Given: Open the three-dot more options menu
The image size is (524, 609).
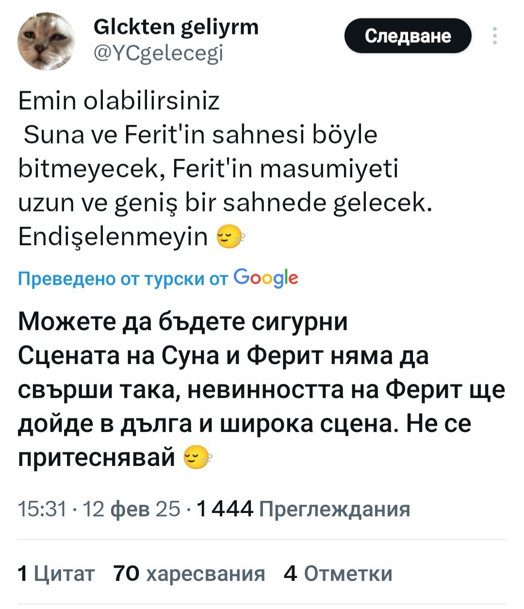Looking at the screenshot, I should click(494, 36).
